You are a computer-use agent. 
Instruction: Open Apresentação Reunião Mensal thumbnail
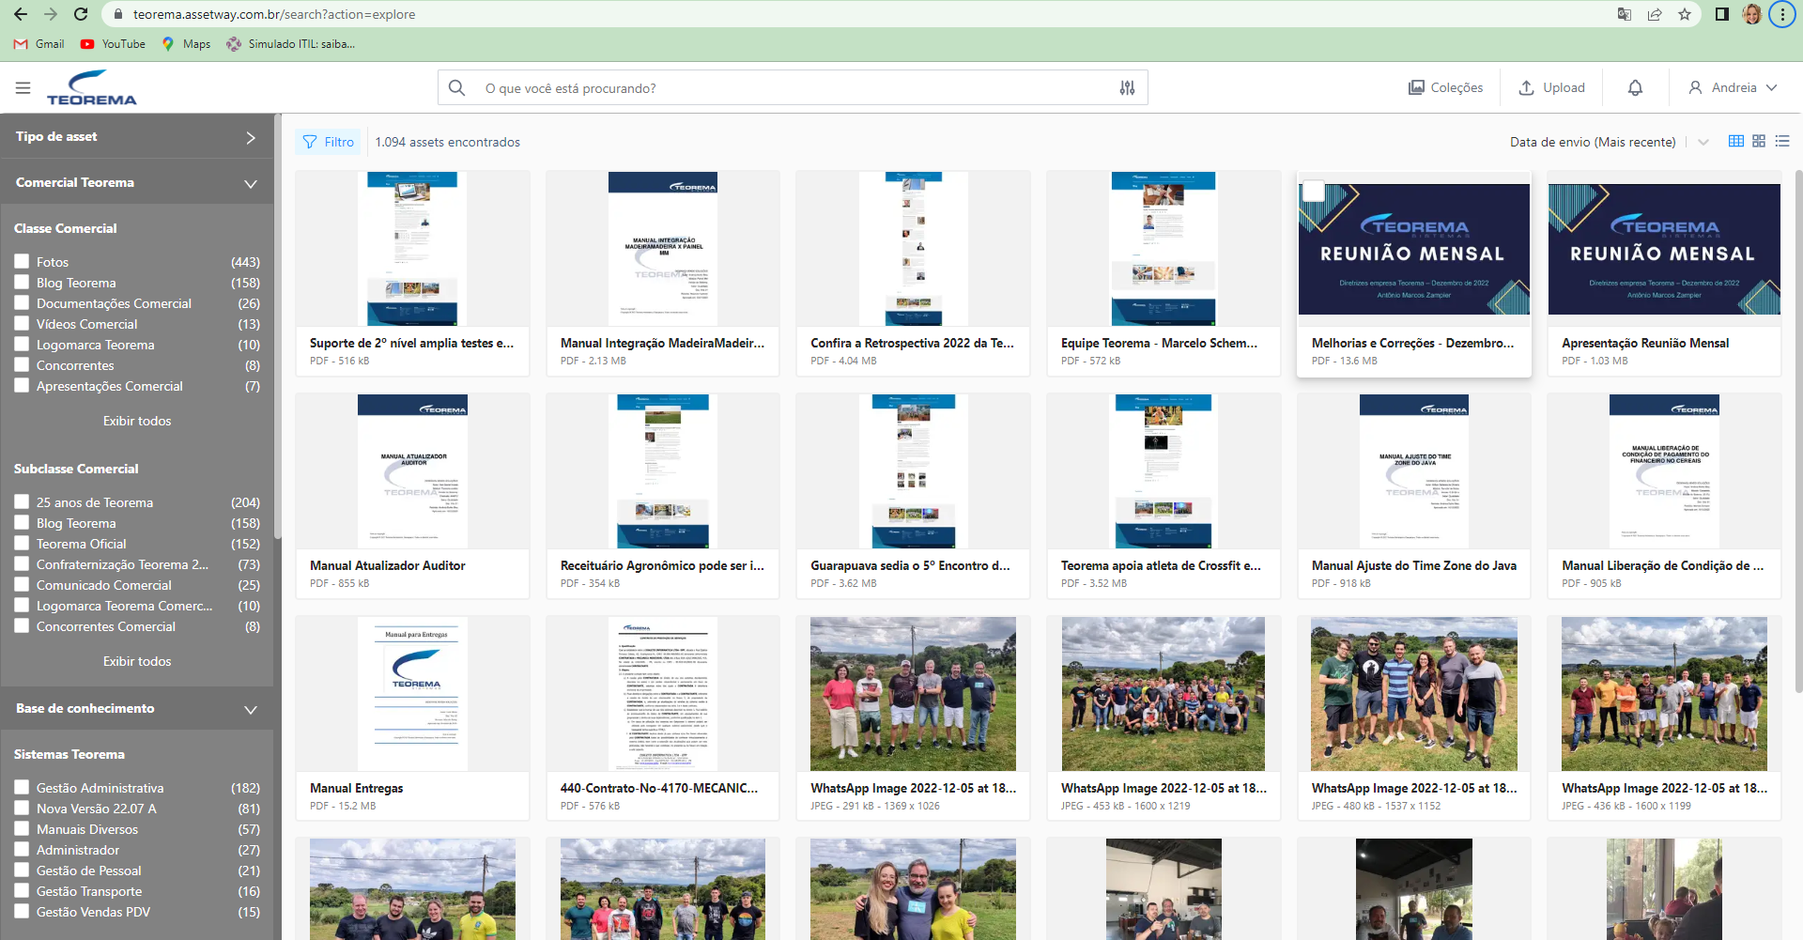click(1664, 249)
